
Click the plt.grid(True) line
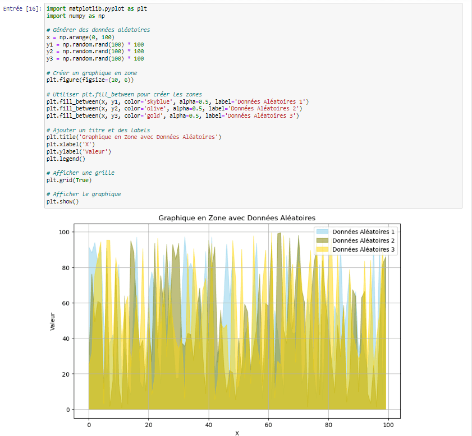point(68,180)
